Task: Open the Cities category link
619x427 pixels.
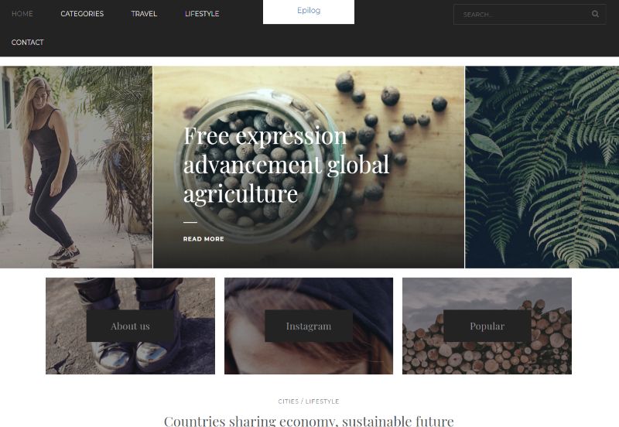Action: pos(288,401)
